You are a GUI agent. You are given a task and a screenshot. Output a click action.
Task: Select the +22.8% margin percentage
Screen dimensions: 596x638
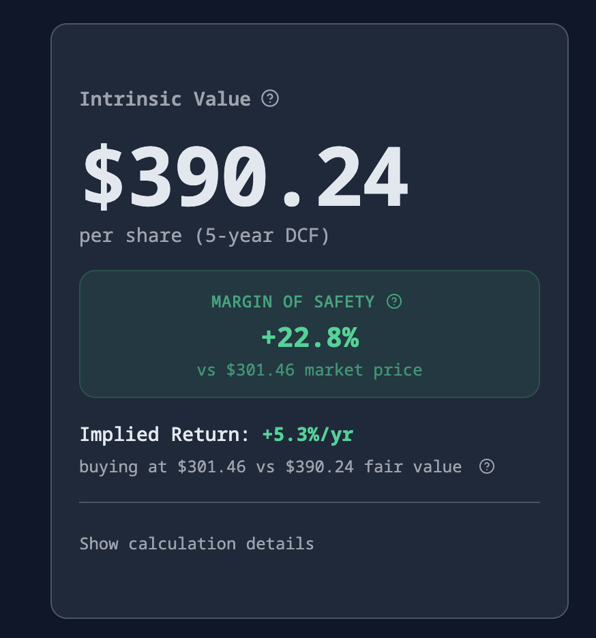[x=310, y=337]
